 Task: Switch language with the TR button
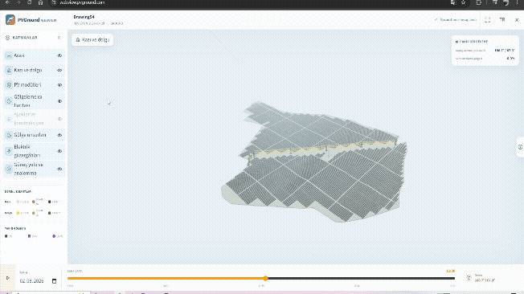502,20
